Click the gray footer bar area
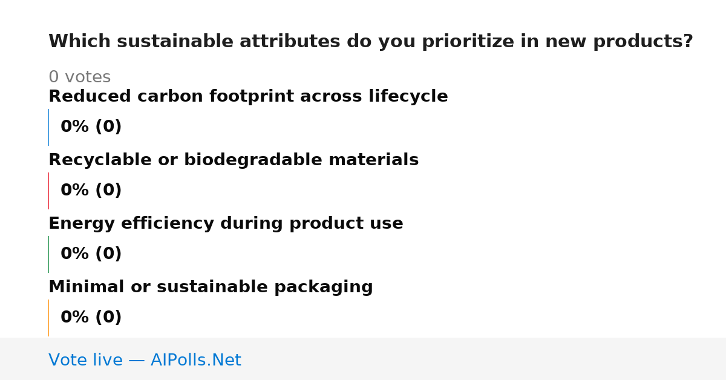 coord(363,359)
